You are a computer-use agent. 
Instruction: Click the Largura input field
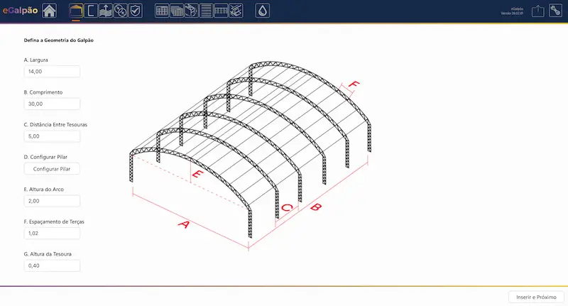52,72
